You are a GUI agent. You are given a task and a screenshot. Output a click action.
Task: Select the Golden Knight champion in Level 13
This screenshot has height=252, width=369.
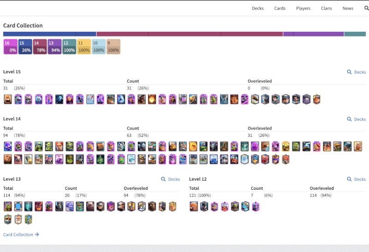pyautogui.click(x=173, y=206)
